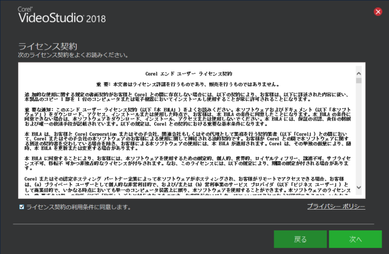The image size is (389, 254).
Task: Click the Corel VideoStudio 2018 logo
Action: point(62,15)
